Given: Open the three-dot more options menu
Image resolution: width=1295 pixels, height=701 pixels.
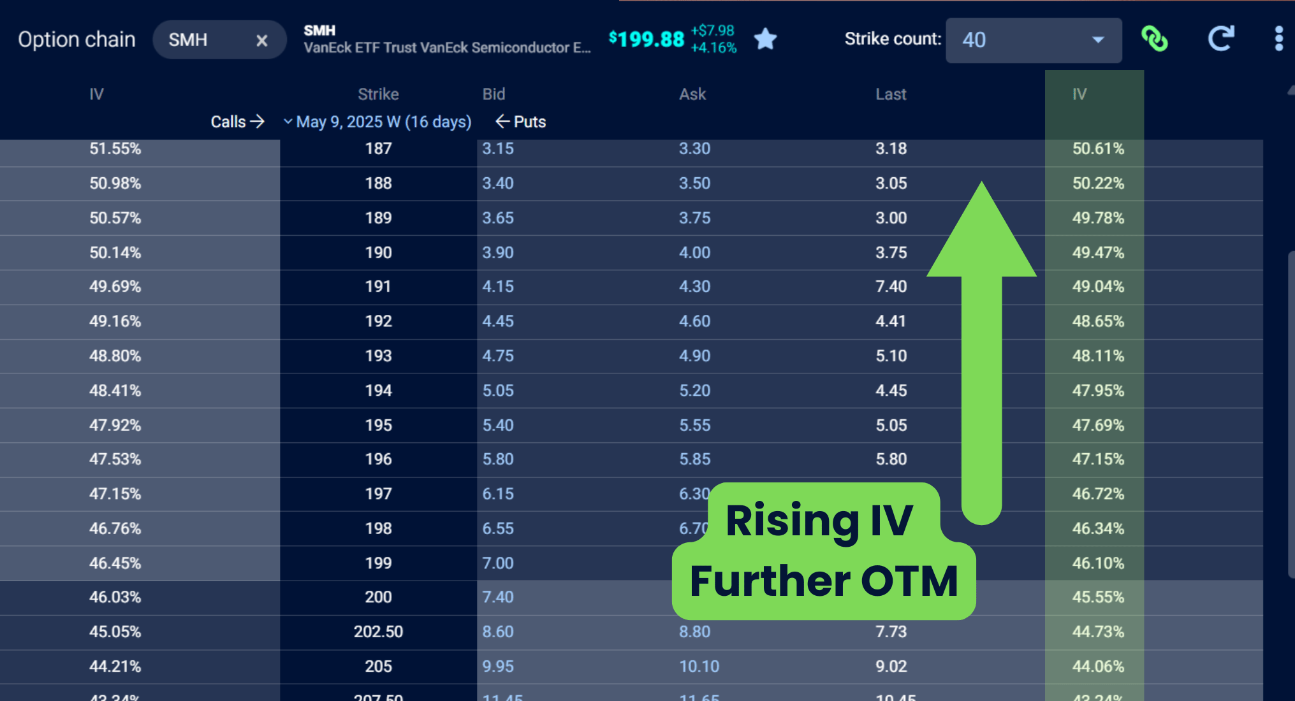Looking at the screenshot, I should click(x=1278, y=40).
